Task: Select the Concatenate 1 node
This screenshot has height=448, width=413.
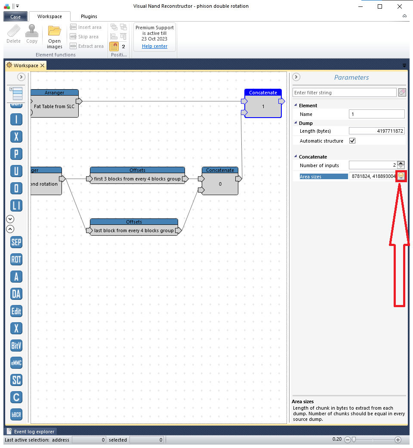Action: point(263,103)
